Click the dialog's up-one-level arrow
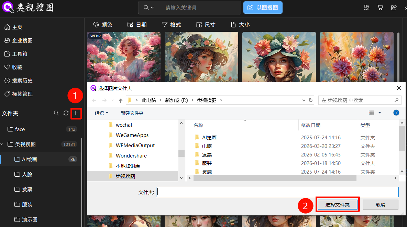Viewport: 407px width, 227px height. [120, 100]
